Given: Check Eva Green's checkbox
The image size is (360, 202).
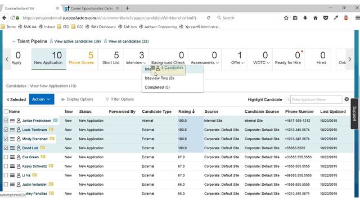Looking at the screenshot, I should click(x=6, y=157).
